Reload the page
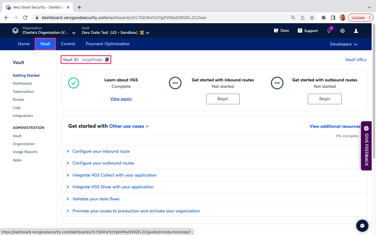The height and width of the screenshot is (235, 376). pyautogui.click(x=25, y=18)
